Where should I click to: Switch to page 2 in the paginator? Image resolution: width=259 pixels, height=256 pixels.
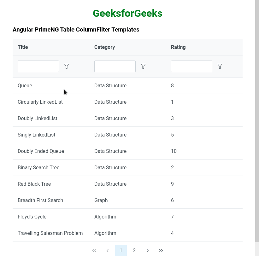pyautogui.click(x=134, y=251)
